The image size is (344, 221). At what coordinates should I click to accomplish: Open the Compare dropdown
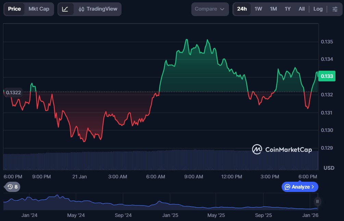[x=209, y=9]
